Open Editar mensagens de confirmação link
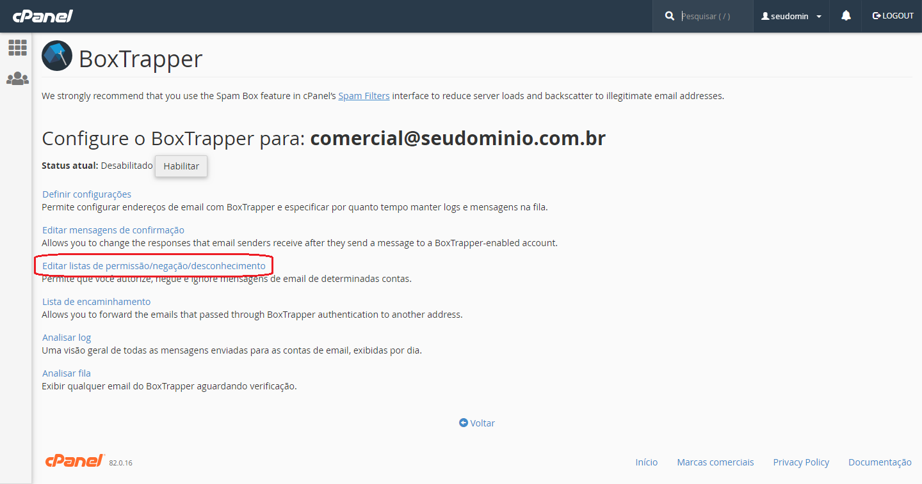 tap(113, 230)
